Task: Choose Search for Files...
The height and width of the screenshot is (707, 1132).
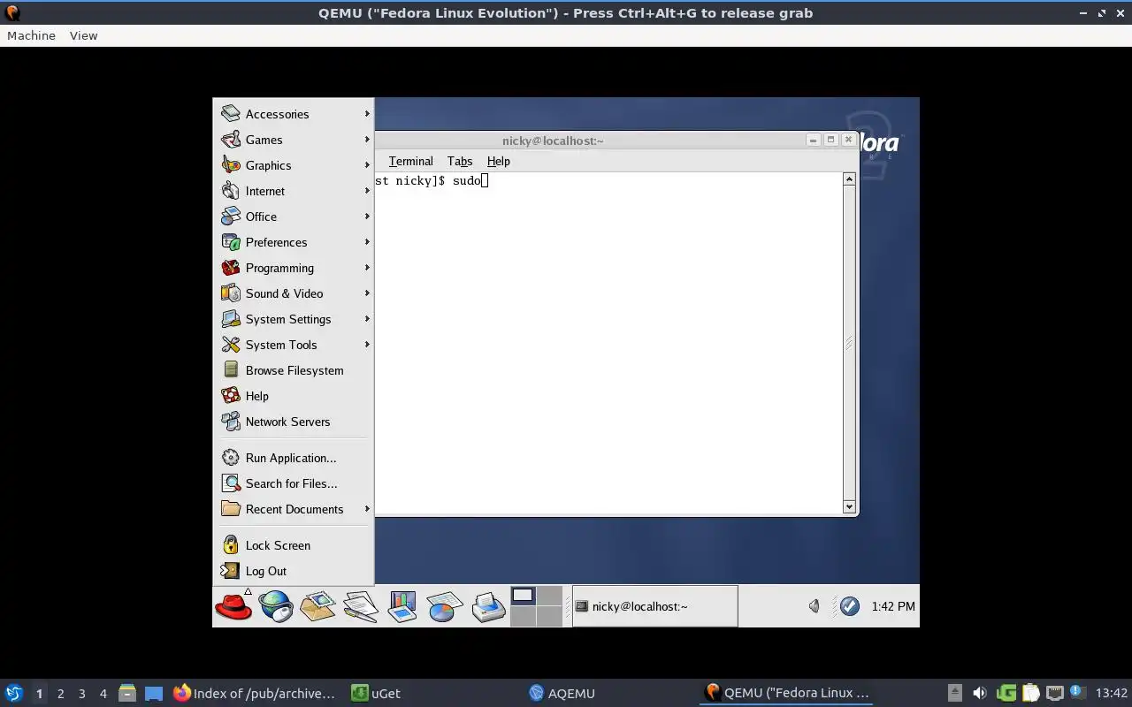Action: point(294,483)
